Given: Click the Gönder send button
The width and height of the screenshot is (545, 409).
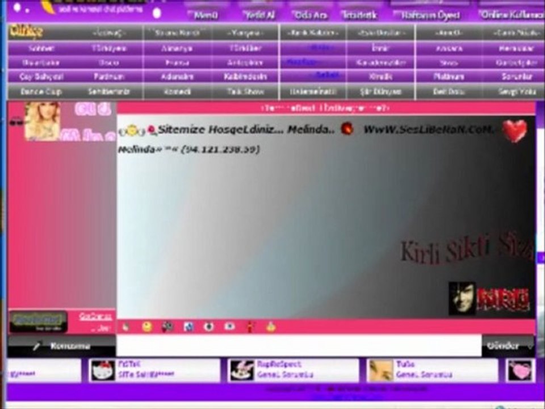Looking at the screenshot, I should pyautogui.click(x=503, y=346).
